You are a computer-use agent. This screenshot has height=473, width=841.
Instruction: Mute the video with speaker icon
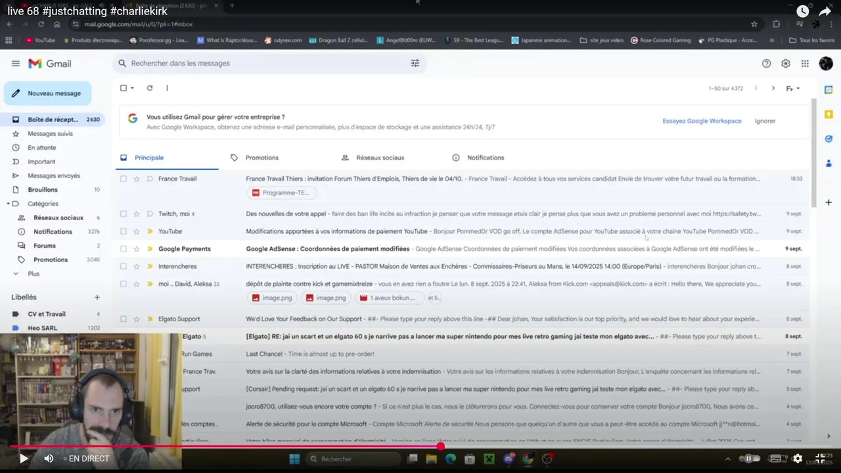click(x=49, y=459)
